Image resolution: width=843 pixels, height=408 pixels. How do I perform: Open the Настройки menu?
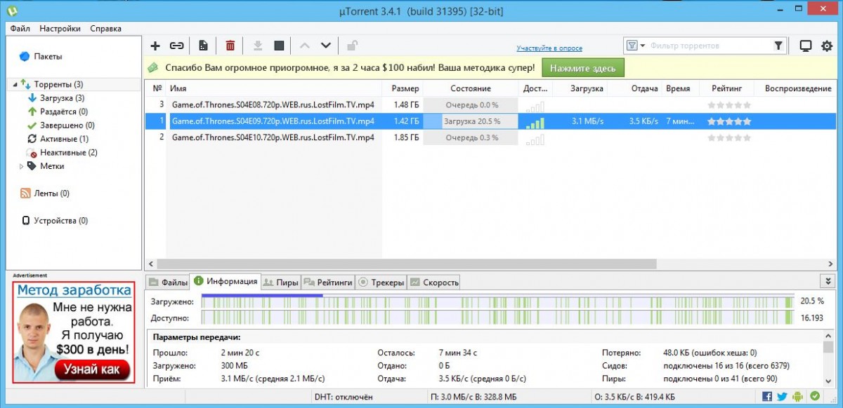tap(60, 29)
